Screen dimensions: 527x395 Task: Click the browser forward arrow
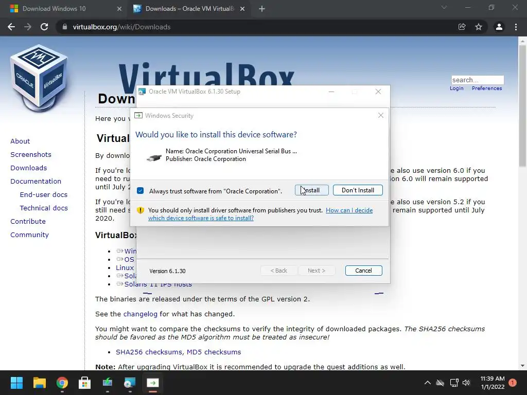click(x=28, y=27)
